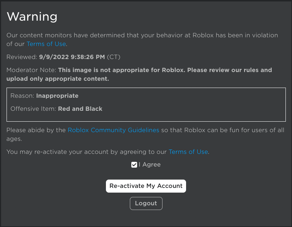The width and height of the screenshot is (292, 227).
Task: Uncheck the I Agree checkbox
Action: [134, 165]
